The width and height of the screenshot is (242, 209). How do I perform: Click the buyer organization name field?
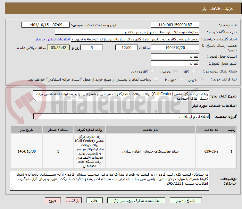tap(127, 32)
